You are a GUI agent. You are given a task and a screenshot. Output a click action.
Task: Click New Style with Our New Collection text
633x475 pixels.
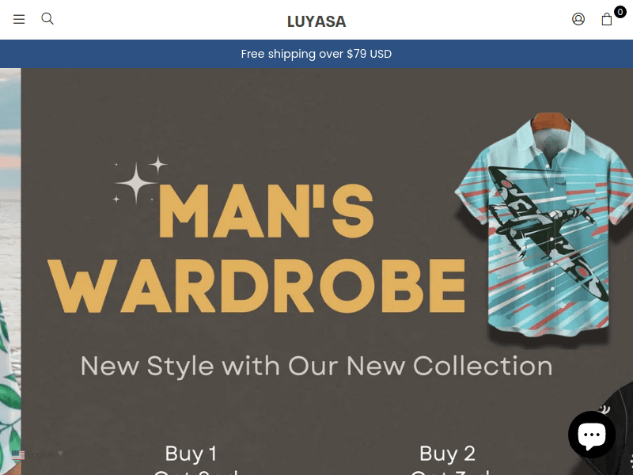tap(316, 366)
